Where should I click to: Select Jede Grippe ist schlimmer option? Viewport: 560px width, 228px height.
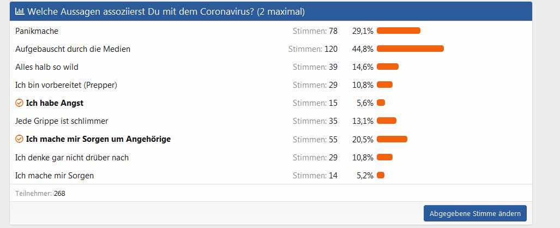62,121
